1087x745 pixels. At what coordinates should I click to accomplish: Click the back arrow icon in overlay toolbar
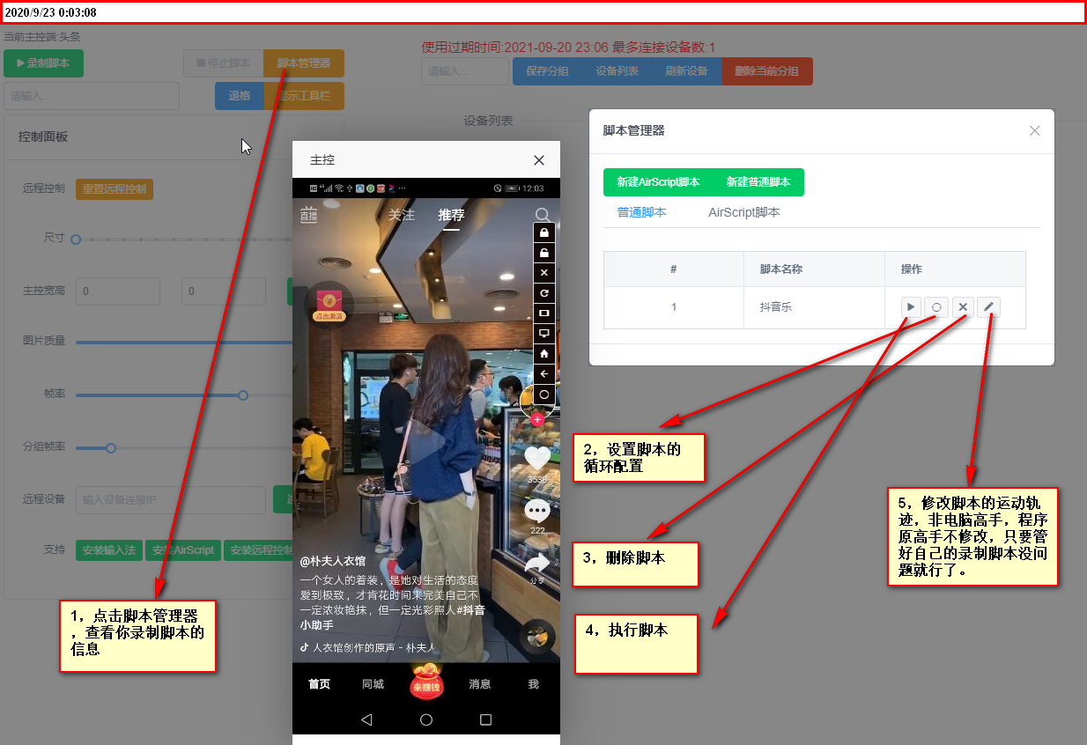[x=544, y=374]
